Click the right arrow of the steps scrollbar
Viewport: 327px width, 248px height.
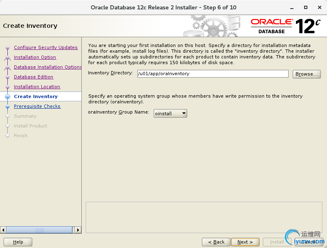click(78, 230)
